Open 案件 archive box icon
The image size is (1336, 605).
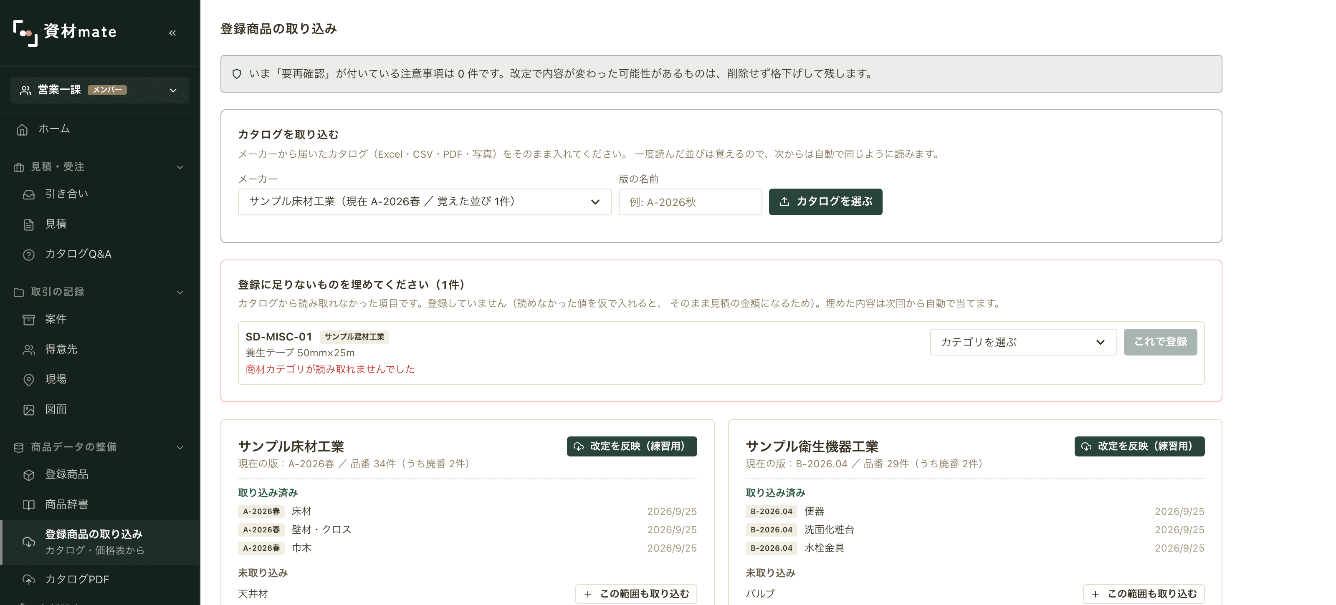(29, 319)
